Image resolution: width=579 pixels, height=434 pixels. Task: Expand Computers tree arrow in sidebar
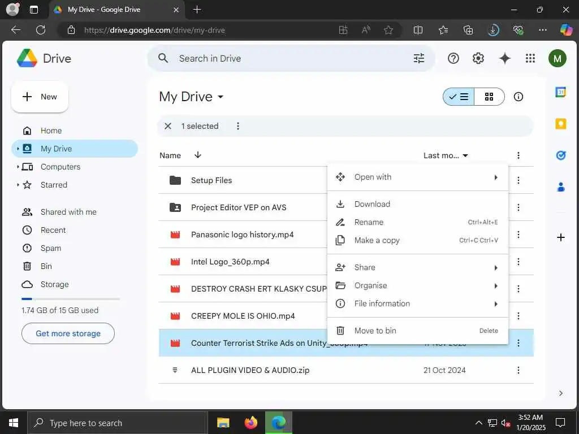coord(18,167)
